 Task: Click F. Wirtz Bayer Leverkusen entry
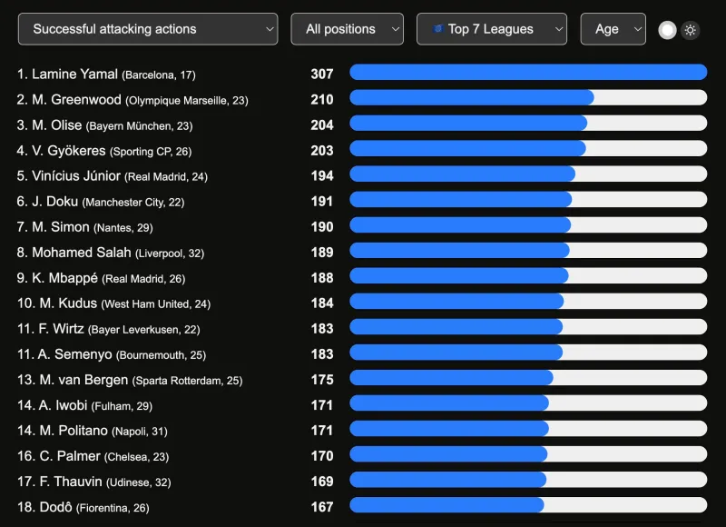tap(108, 329)
